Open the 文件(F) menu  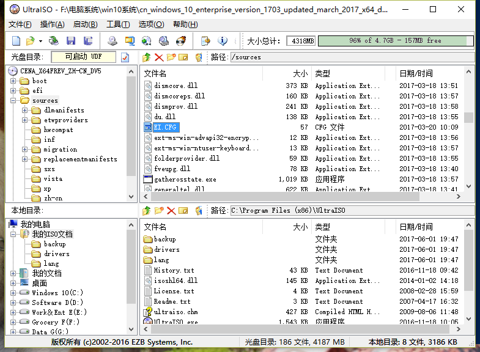point(20,24)
